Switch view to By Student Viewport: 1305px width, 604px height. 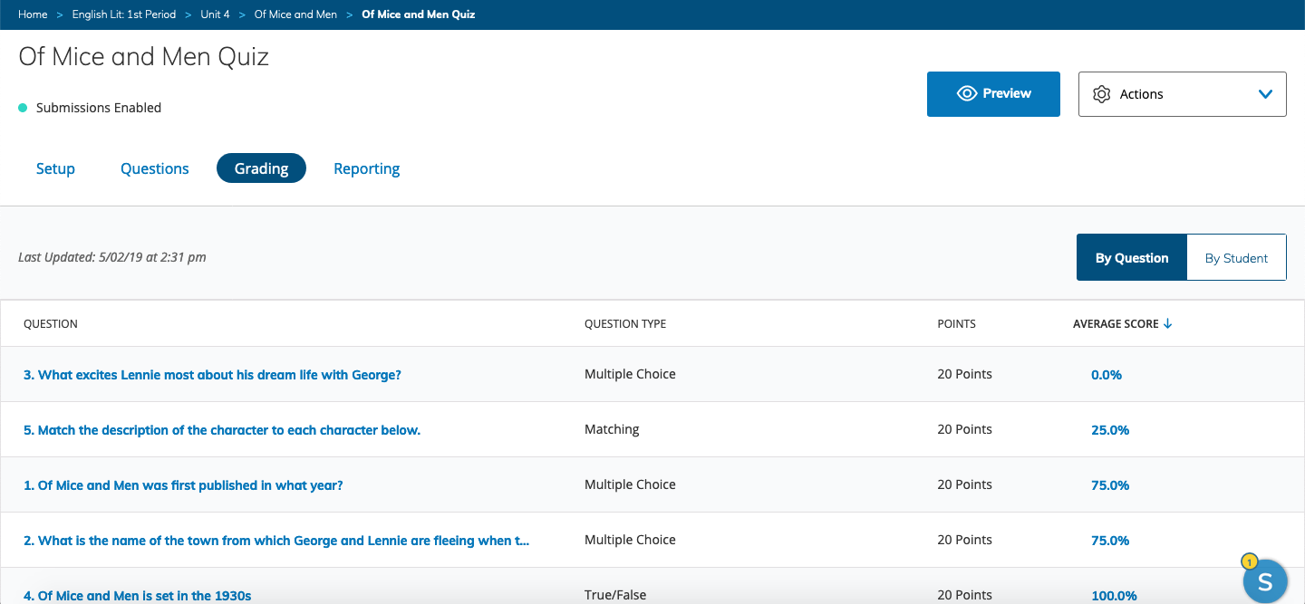(x=1236, y=258)
